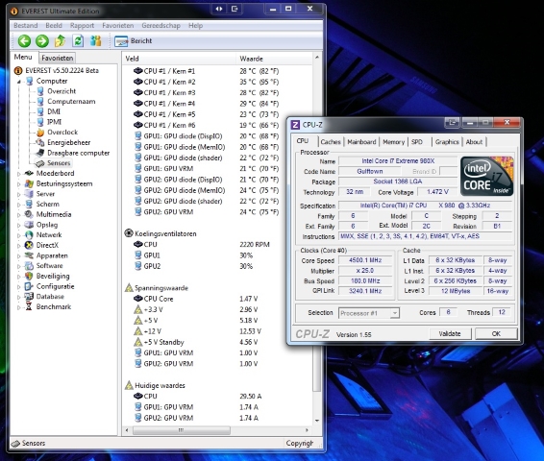Click the Huidige waardes warning icon
Image resolution: width=544 pixels, height=461 pixels.
[129, 385]
